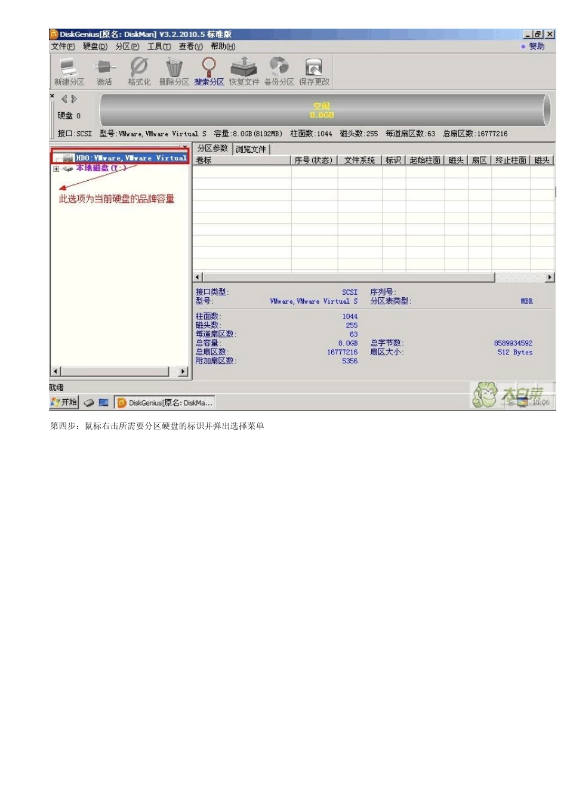This screenshot has height=802, width=567.
Task: Go to next disk with right arrow
Action: 74,99
